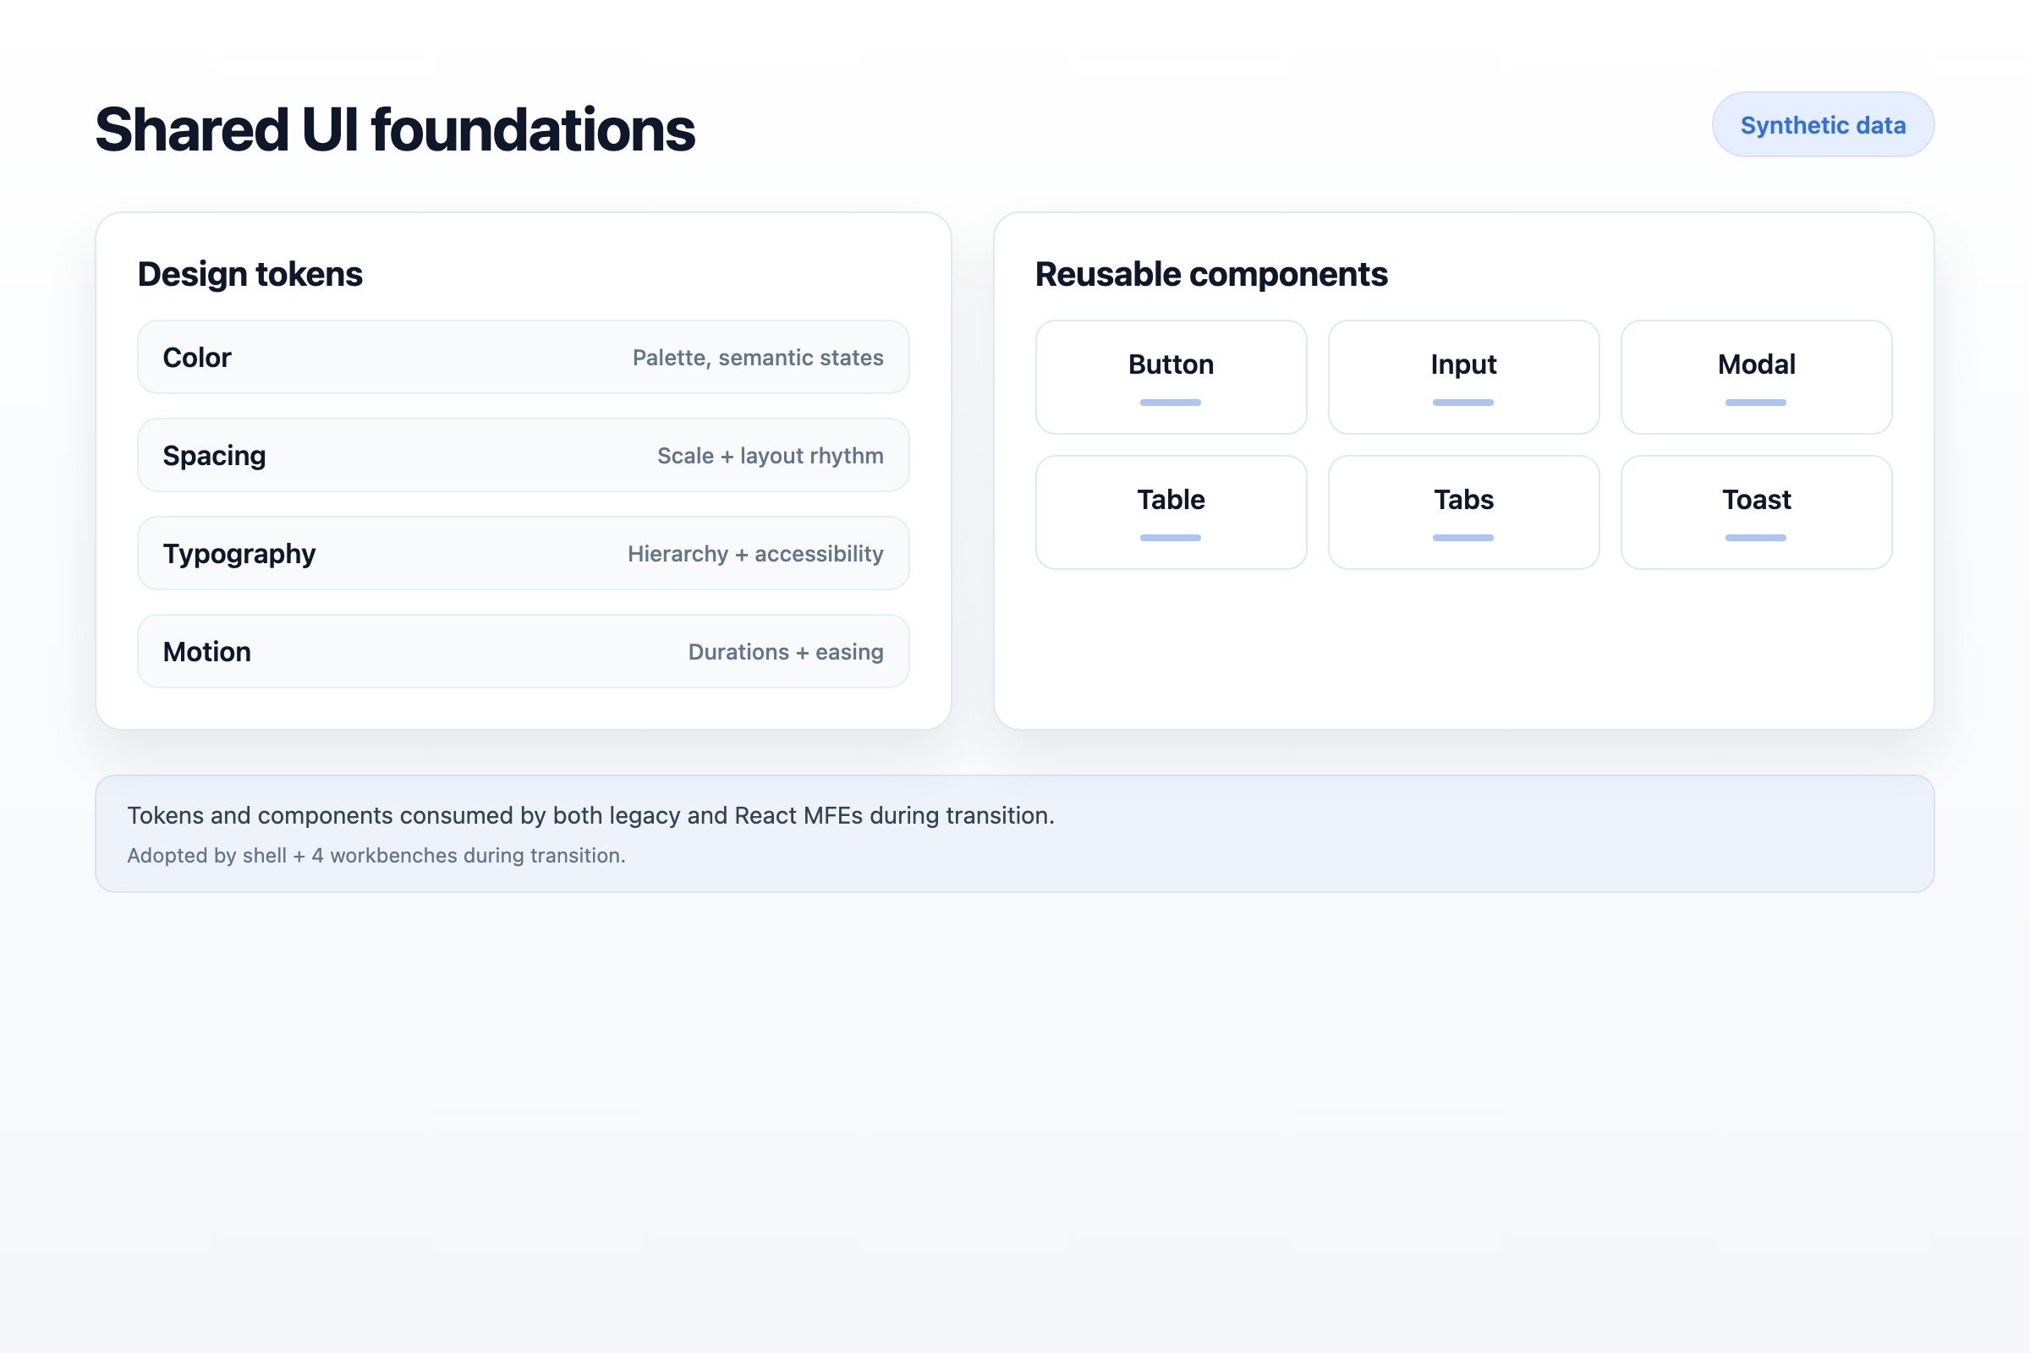This screenshot has height=1353, width=2030.
Task: Open the Typography token entry
Action: point(522,553)
